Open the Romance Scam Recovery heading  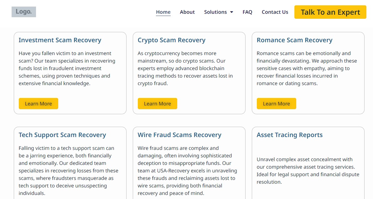pos(294,40)
